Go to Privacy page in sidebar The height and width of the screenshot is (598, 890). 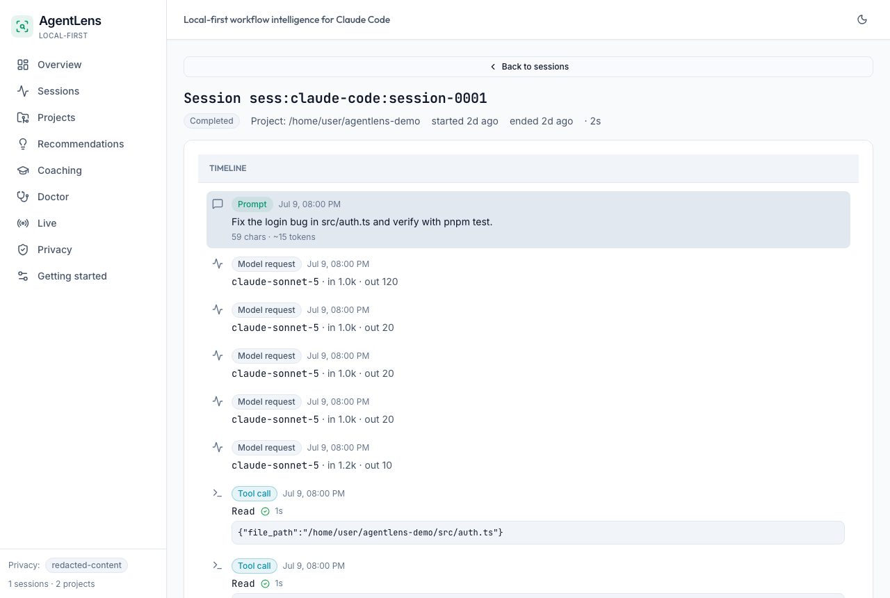pos(83,250)
